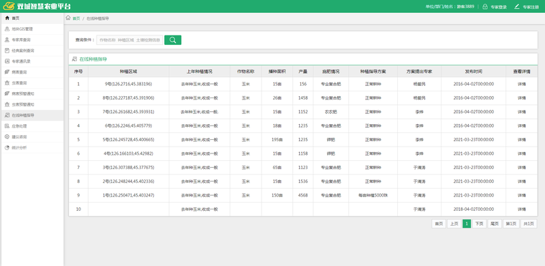Click the 双城智慧农业平台 logo

[37, 6]
